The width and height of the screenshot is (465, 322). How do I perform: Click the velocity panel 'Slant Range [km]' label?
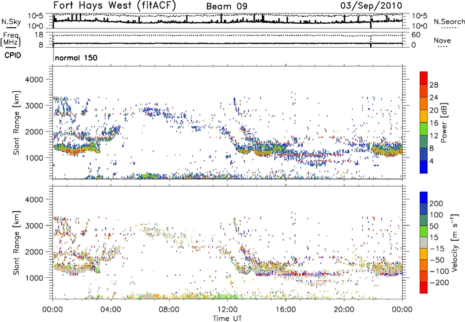click(x=16, y=242)
